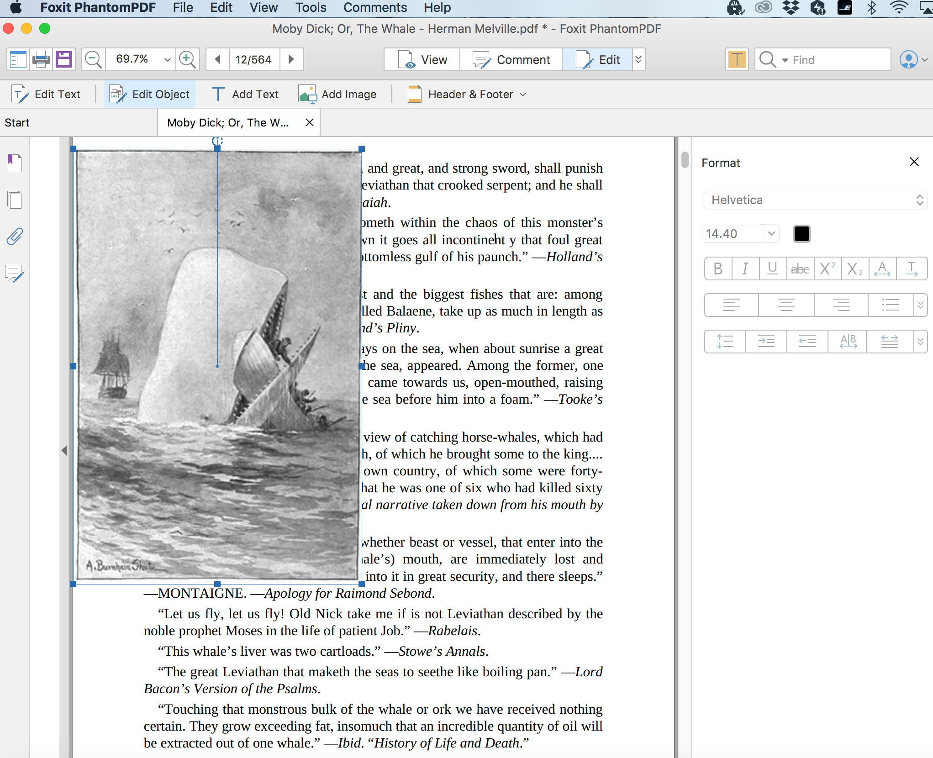The width and height of the screenshot is (933, 758).
Task: Select align left option
Action: tap(732, 305)
